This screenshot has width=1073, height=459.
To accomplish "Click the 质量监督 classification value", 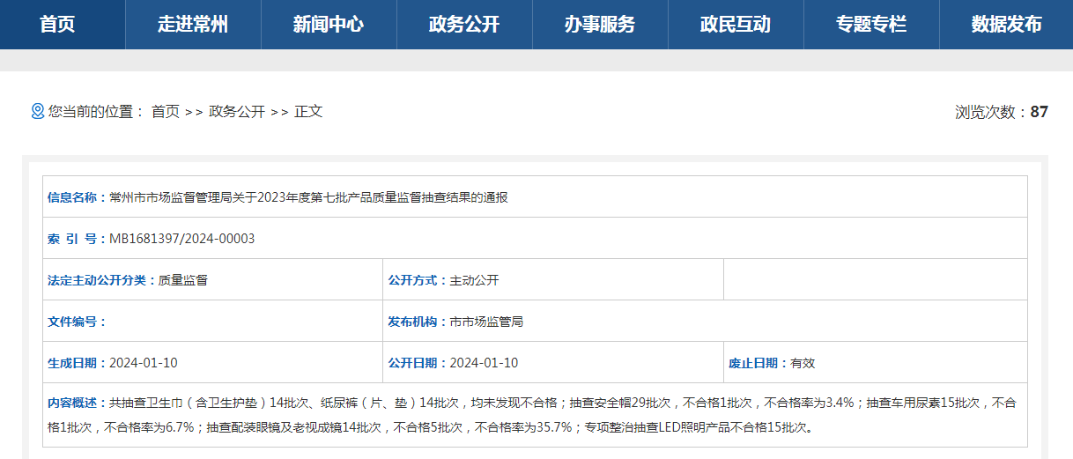I will [x=183, y=280].
